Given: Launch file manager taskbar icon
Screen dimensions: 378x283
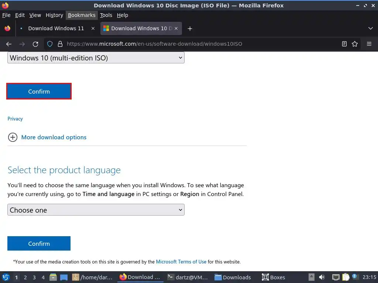Looking at the screenshot, I should [53, 277].
